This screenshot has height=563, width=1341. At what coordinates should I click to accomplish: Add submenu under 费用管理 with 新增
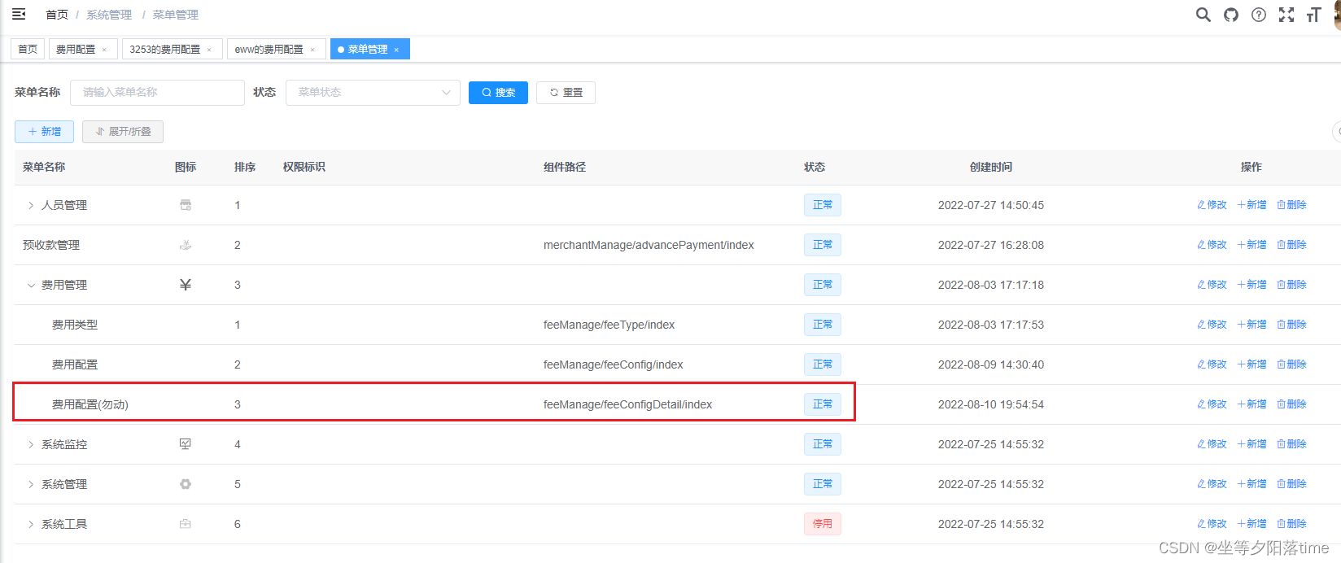coord(1251,285)
